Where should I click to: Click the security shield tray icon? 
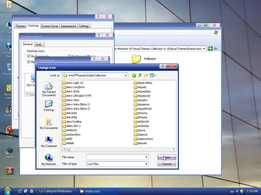[x=242, y=191]
